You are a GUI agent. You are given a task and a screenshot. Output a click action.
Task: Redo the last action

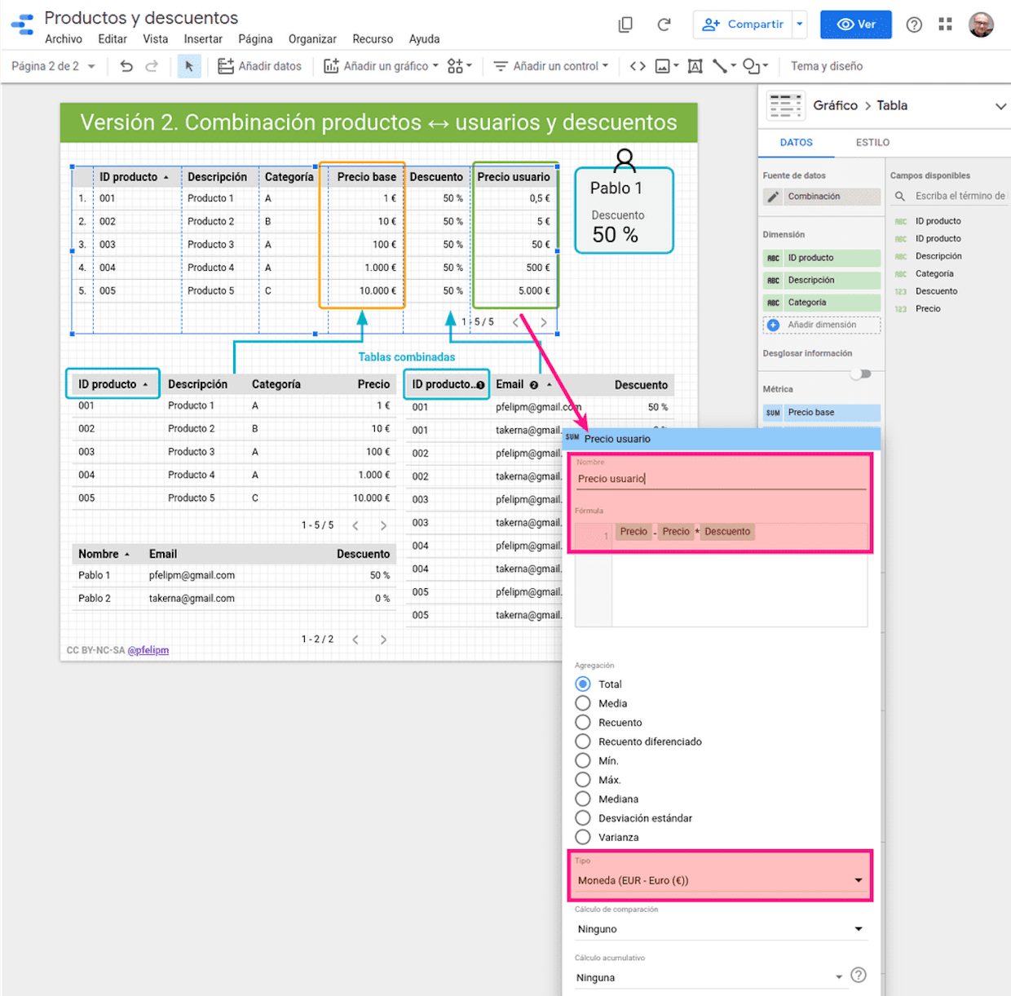click(x=152, y=66)
